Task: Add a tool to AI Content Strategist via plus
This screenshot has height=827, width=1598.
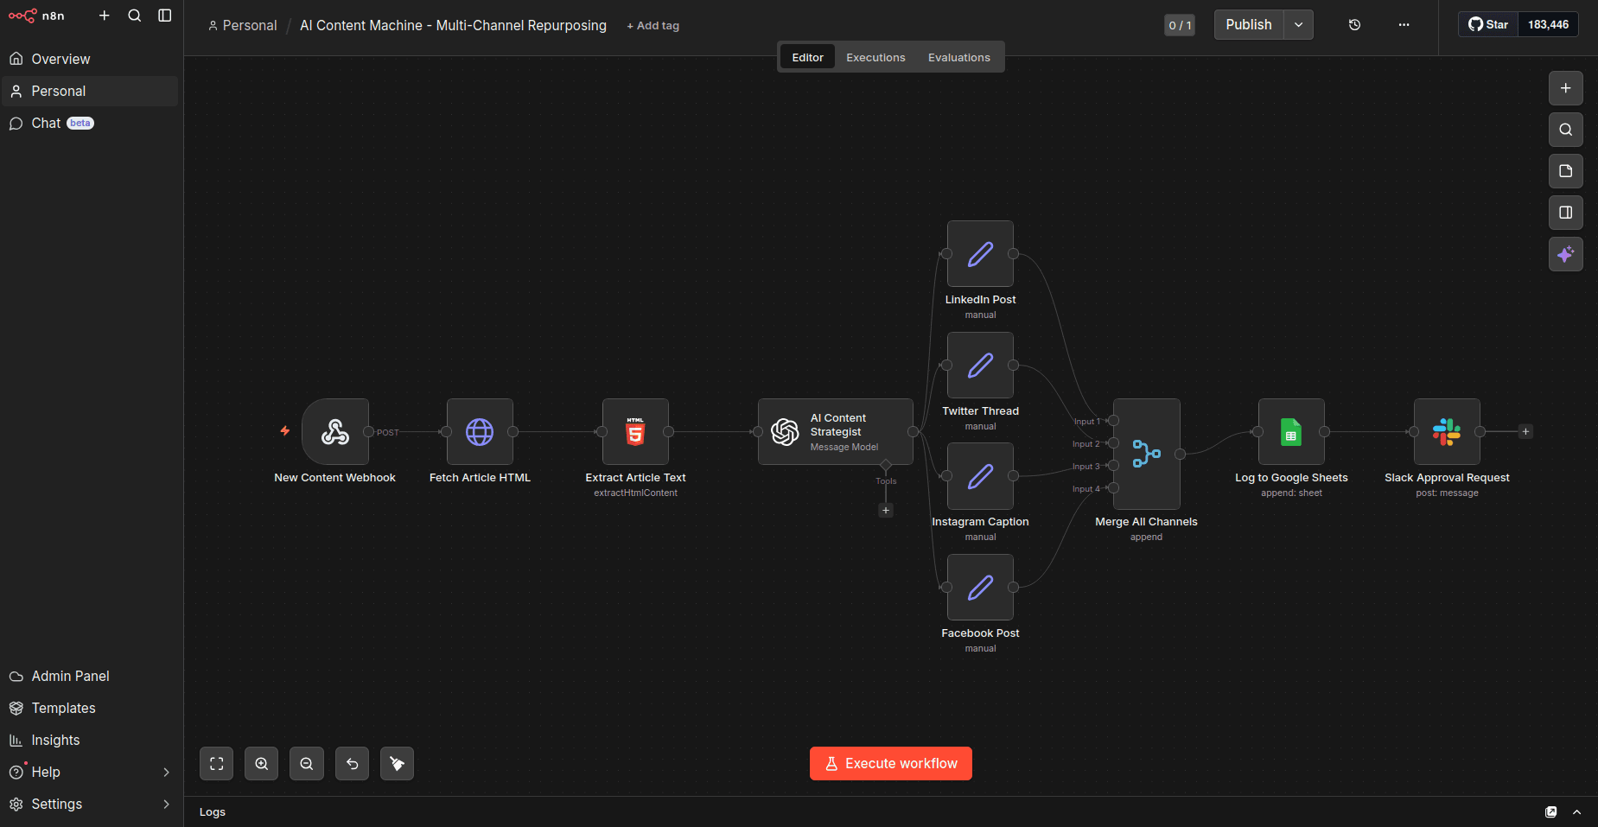Action: coord(885,511)
